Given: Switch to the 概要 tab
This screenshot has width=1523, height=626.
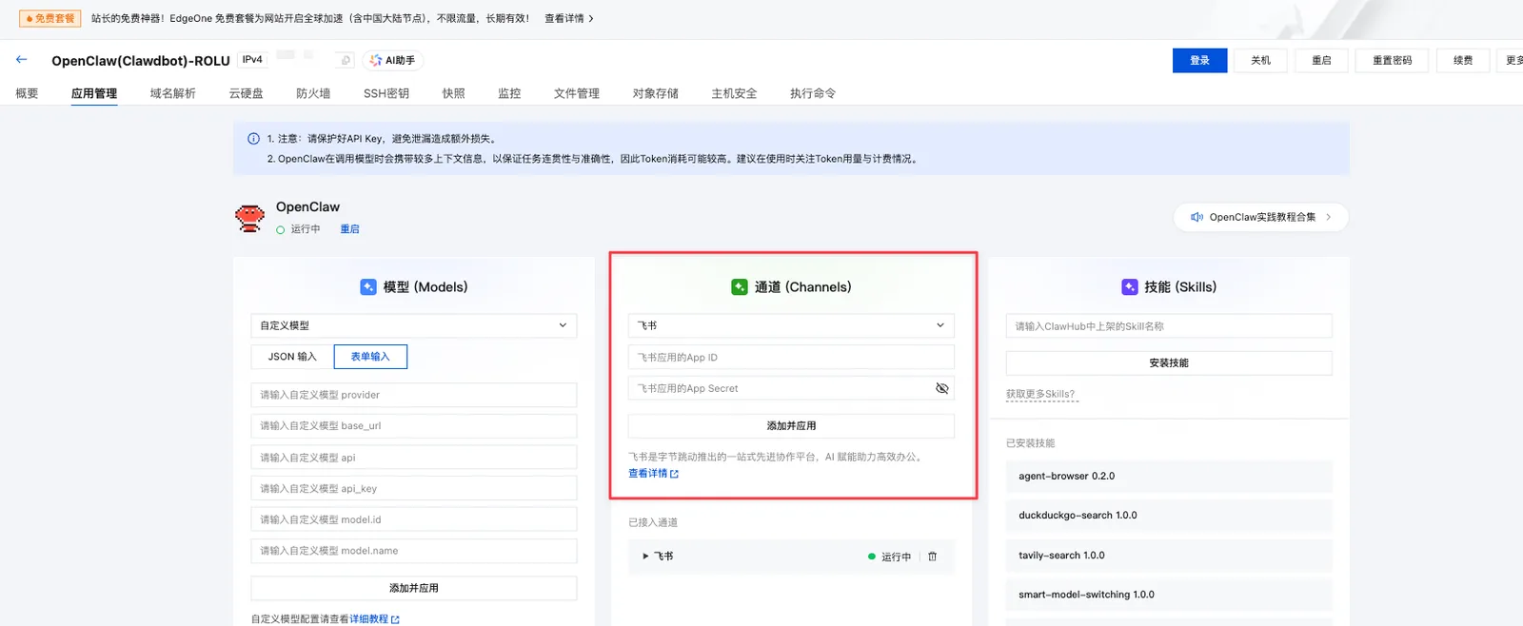Looking at the screenshot, I should pos(27,93).
